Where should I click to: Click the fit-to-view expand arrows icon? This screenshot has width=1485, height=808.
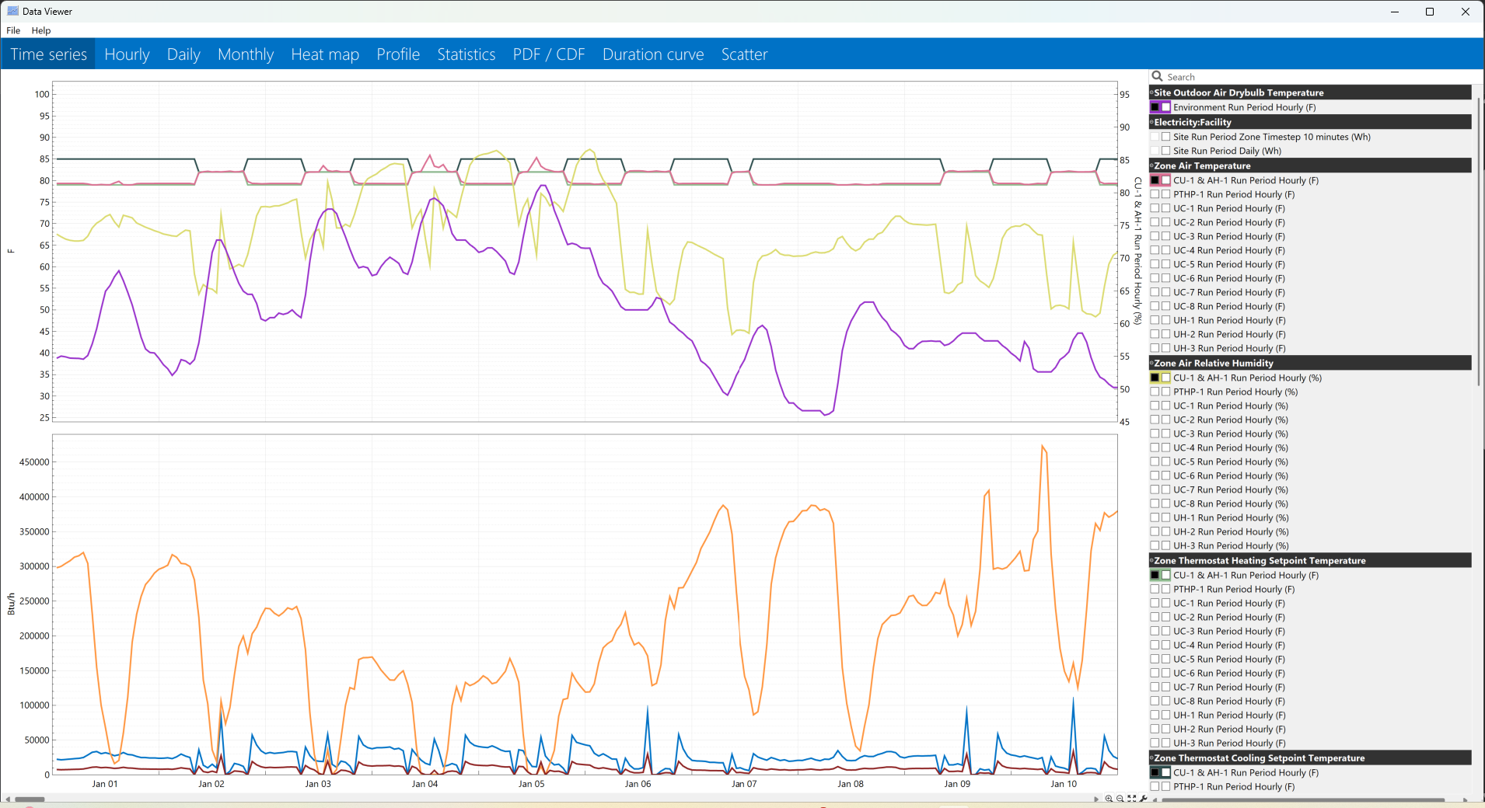point(1132,799)
